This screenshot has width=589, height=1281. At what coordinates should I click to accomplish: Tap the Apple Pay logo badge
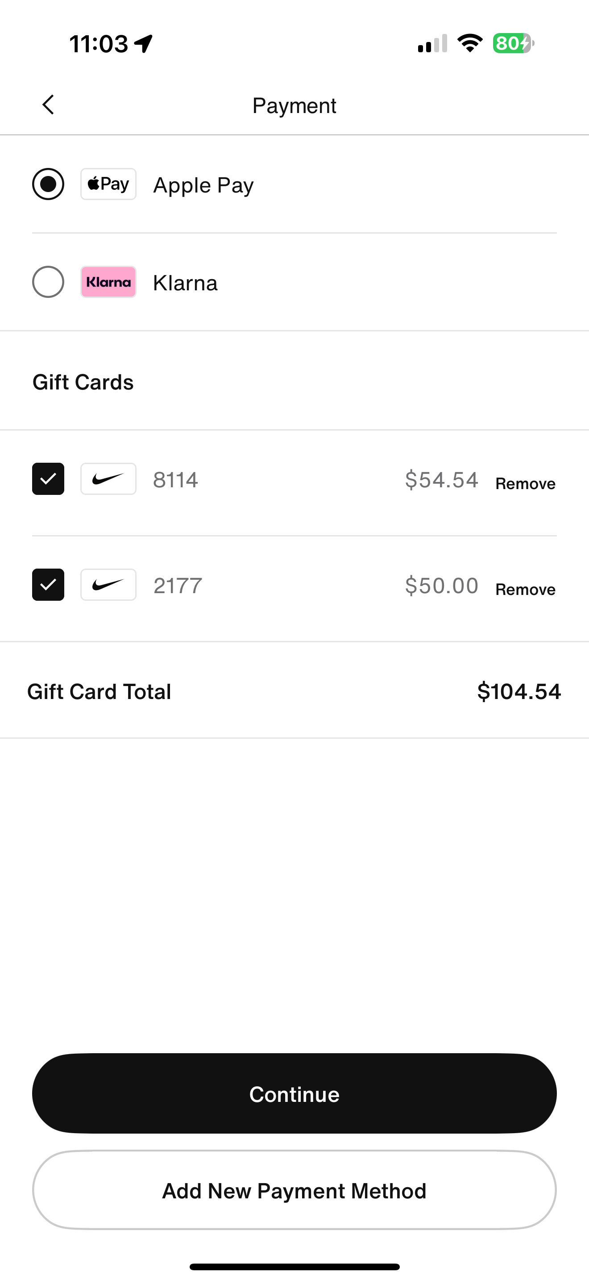(x=108, y=184)
